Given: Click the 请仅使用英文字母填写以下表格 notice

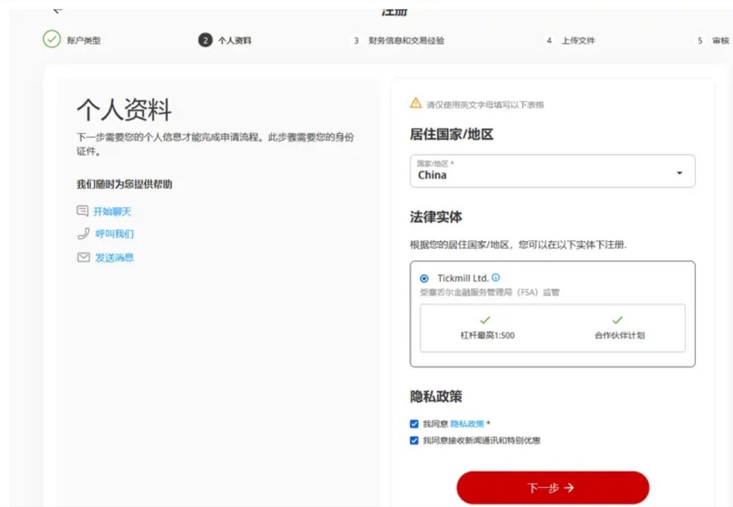Looking at the screenshot, I should tap(485, 105).
